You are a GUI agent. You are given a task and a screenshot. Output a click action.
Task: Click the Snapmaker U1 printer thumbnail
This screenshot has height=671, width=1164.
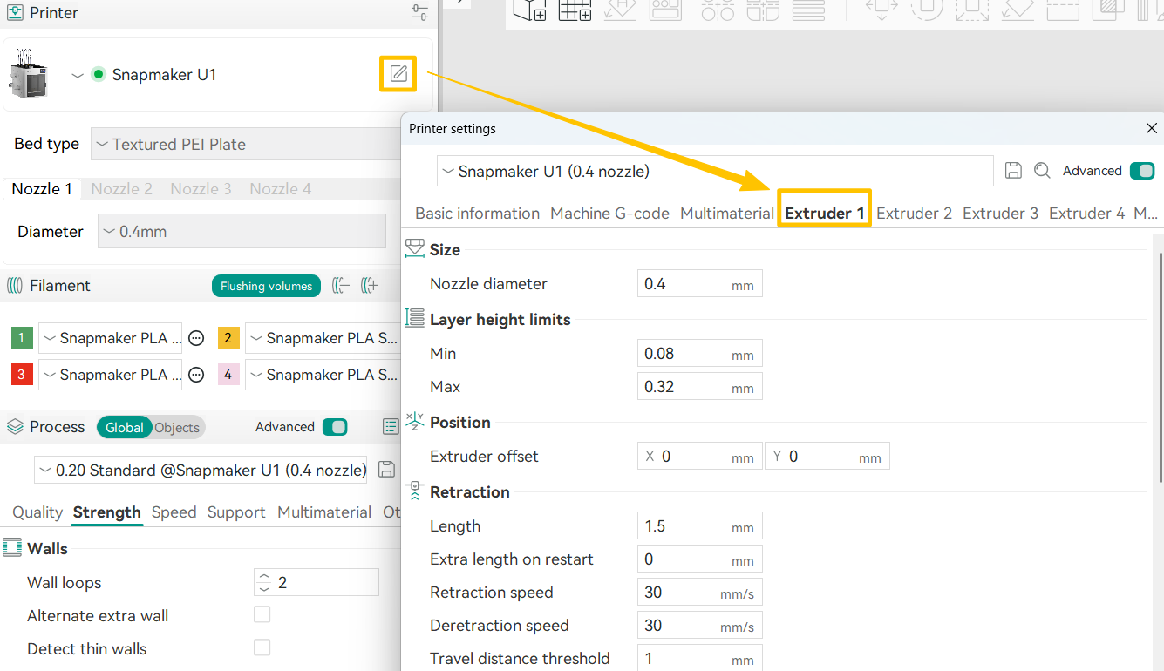click(28, 74)
